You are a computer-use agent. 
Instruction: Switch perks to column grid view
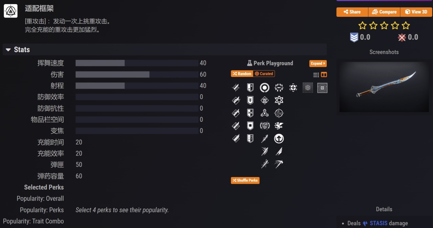click(324, 75)
